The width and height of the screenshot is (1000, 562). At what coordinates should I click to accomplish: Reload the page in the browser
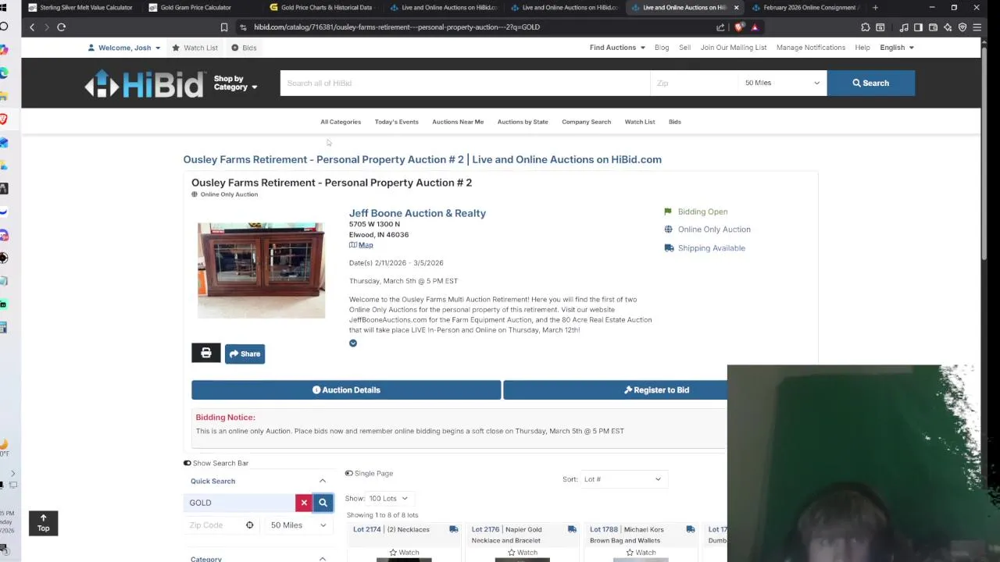click(61, 27)
